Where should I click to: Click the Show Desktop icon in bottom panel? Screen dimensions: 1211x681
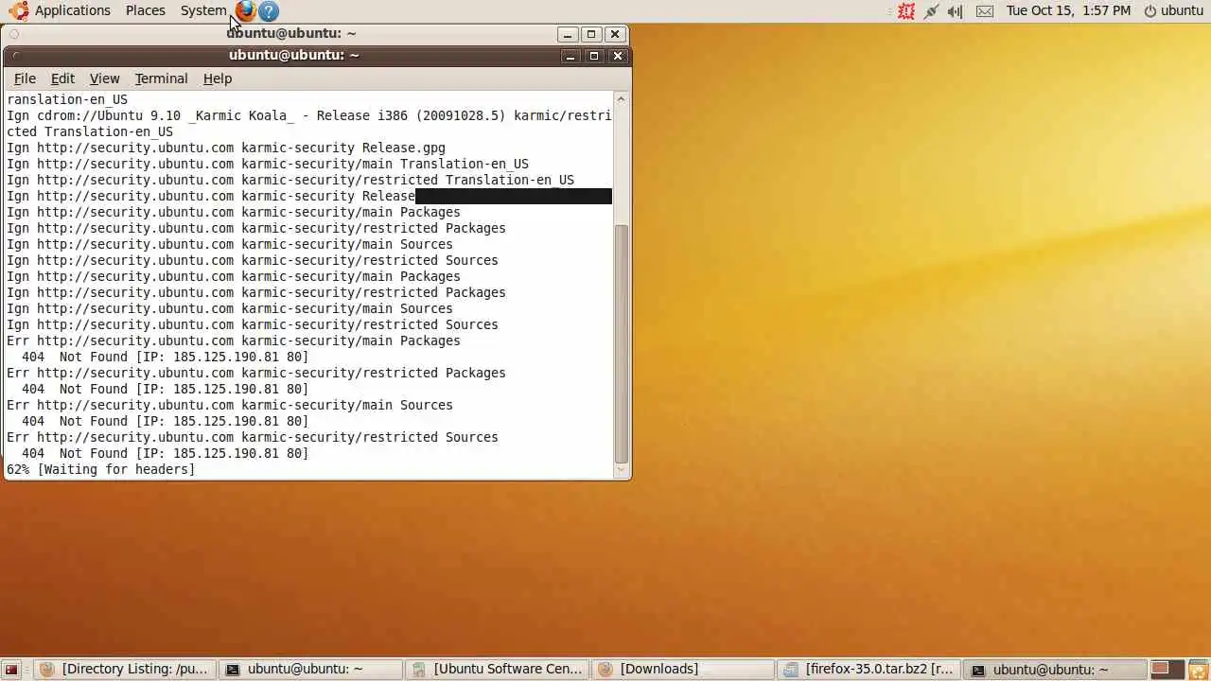[12, 670]
